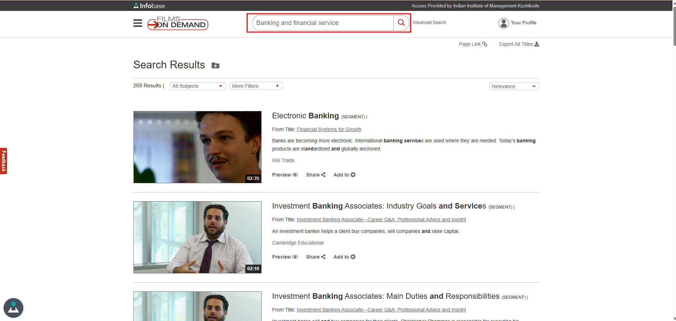Viewport: 676px width, 321px height.
Task: Click the Films On Demand logo
Action: 178,23
